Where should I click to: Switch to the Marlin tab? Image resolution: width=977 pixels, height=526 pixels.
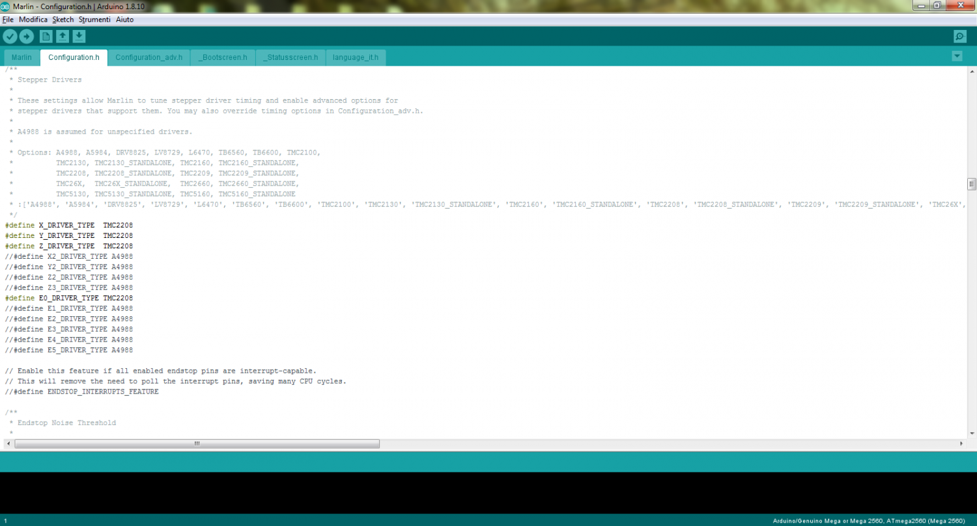pyautogui.click(x=21, y=57)
